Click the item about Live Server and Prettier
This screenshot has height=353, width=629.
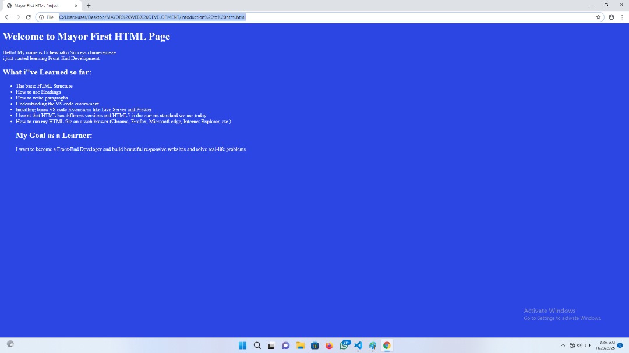84,109
